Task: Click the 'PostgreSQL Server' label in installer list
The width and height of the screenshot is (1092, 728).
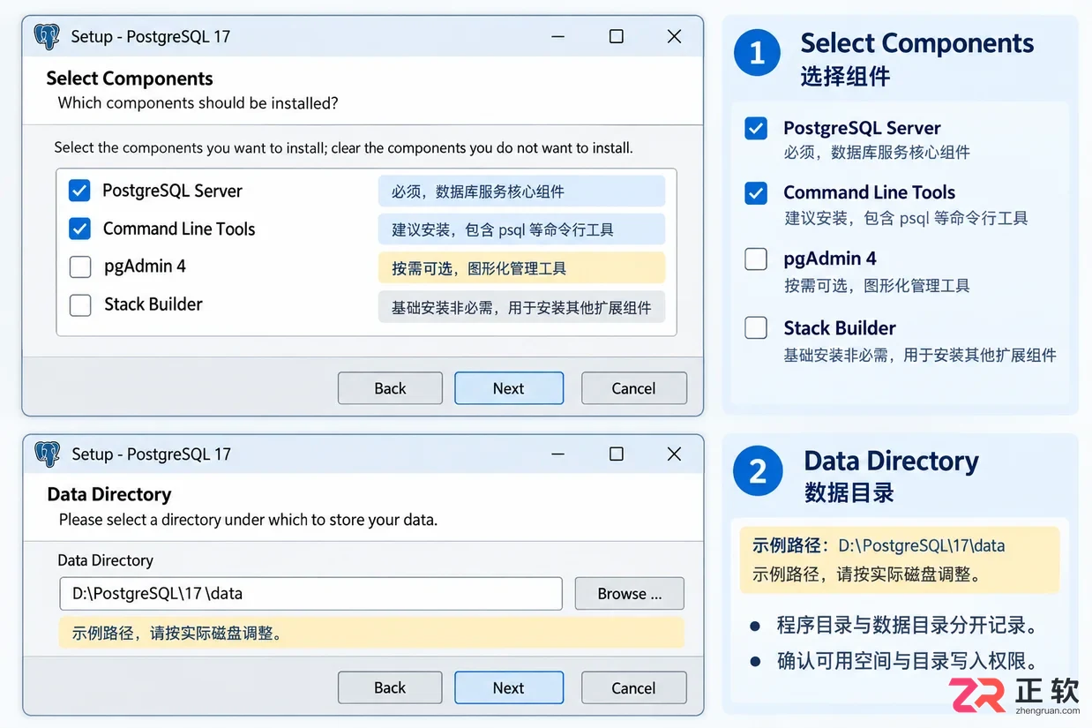Action: coord(172,191)
